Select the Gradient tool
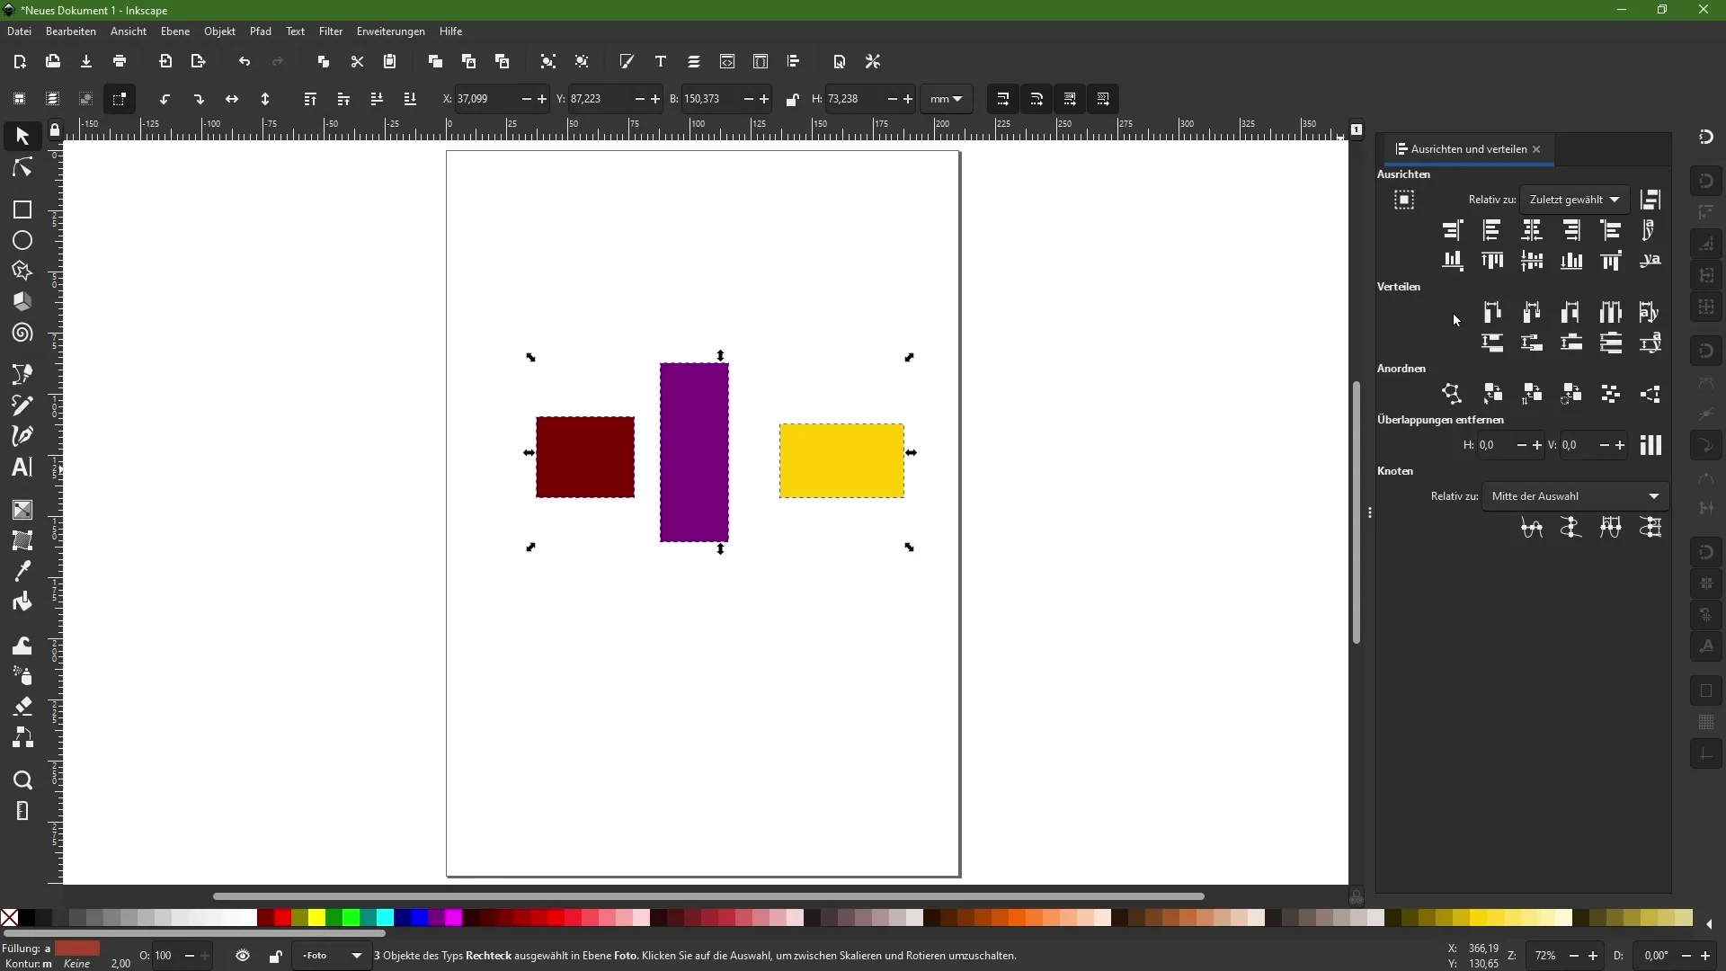The width and height of the screenshot is (1726, 971). (22, 510)
